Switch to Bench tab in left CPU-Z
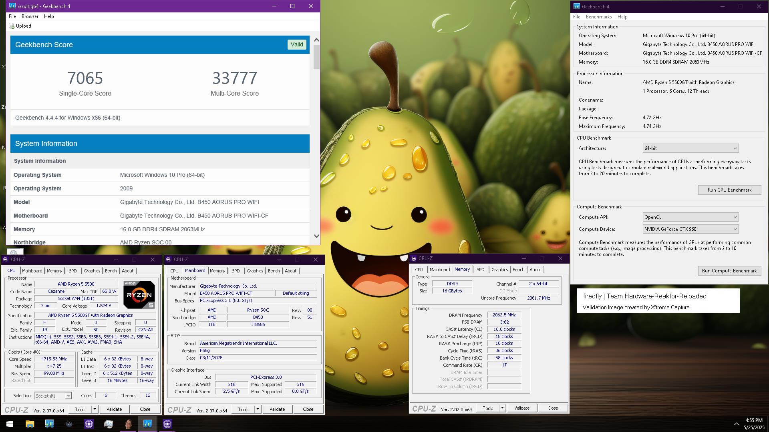Viewport: 769px width, 432px height. pyautogui.click(x=111, y=271)
